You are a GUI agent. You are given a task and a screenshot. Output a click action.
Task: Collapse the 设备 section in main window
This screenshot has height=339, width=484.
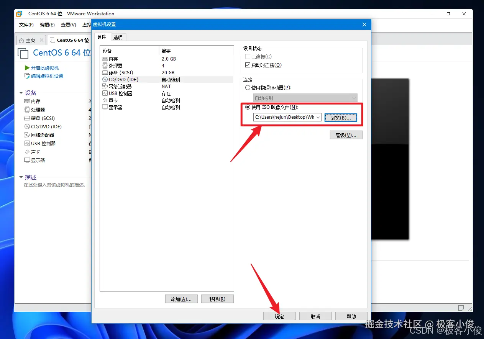click(21, 93)
